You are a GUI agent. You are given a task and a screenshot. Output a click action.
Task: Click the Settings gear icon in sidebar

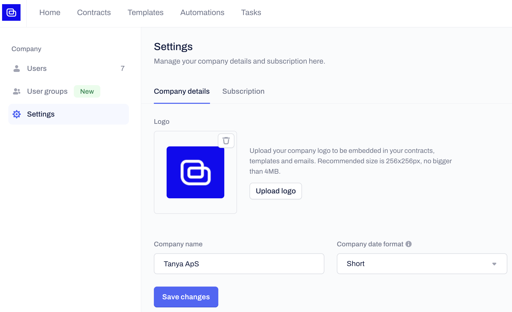(x=17, y=114)
